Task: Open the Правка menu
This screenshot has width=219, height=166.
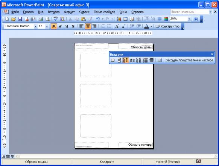Action: pos(28,12)
